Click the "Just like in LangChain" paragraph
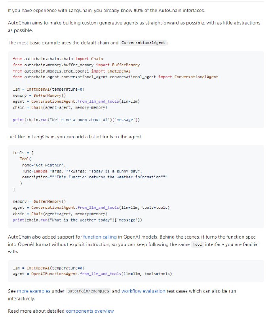This screenshot has height=317, width=272. pyautogui.click(x=74, y=137)
